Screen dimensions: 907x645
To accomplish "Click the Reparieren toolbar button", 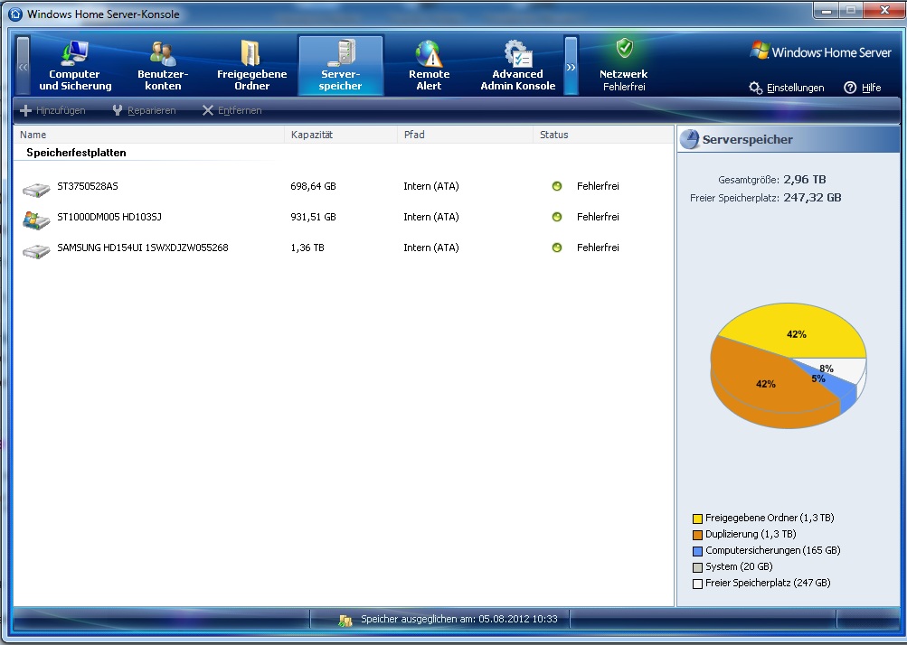I will tap(144, 110).
